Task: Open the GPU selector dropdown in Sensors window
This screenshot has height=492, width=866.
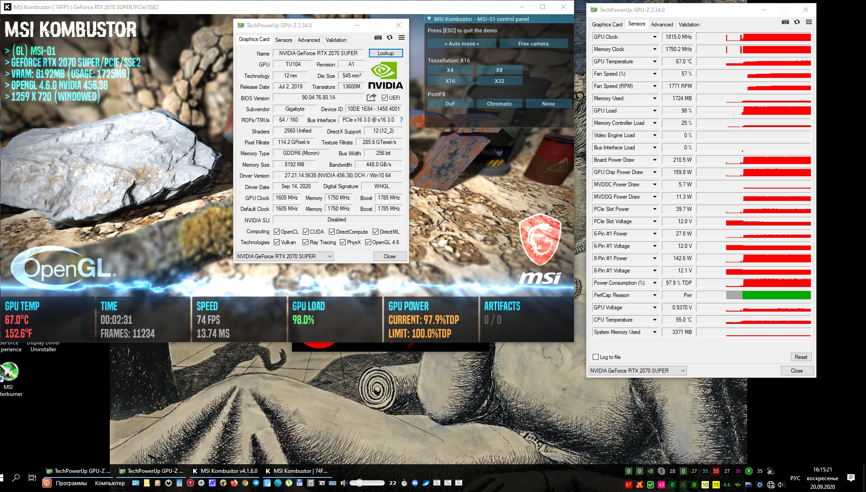Action: click(637, 371)
